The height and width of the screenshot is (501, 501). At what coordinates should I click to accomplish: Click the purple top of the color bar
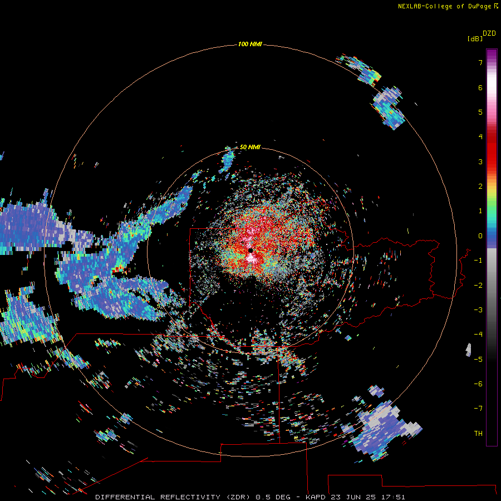492,55
